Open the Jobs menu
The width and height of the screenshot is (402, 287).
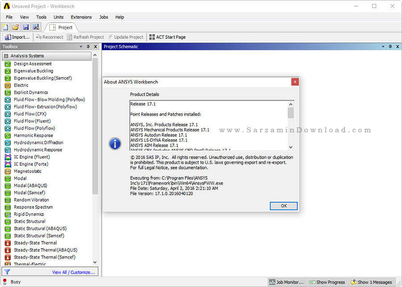point(104,17)
